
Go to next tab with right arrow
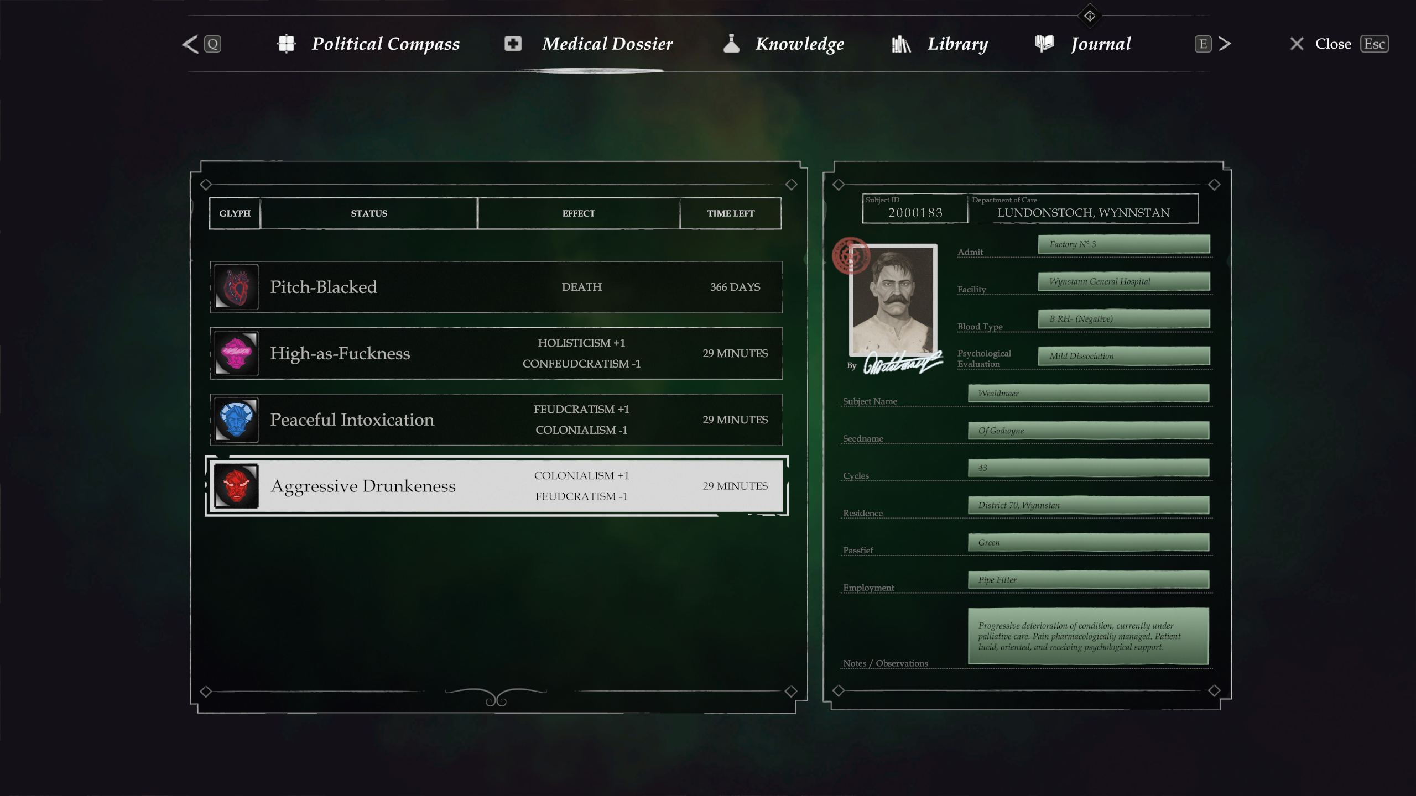(1225, 44)
